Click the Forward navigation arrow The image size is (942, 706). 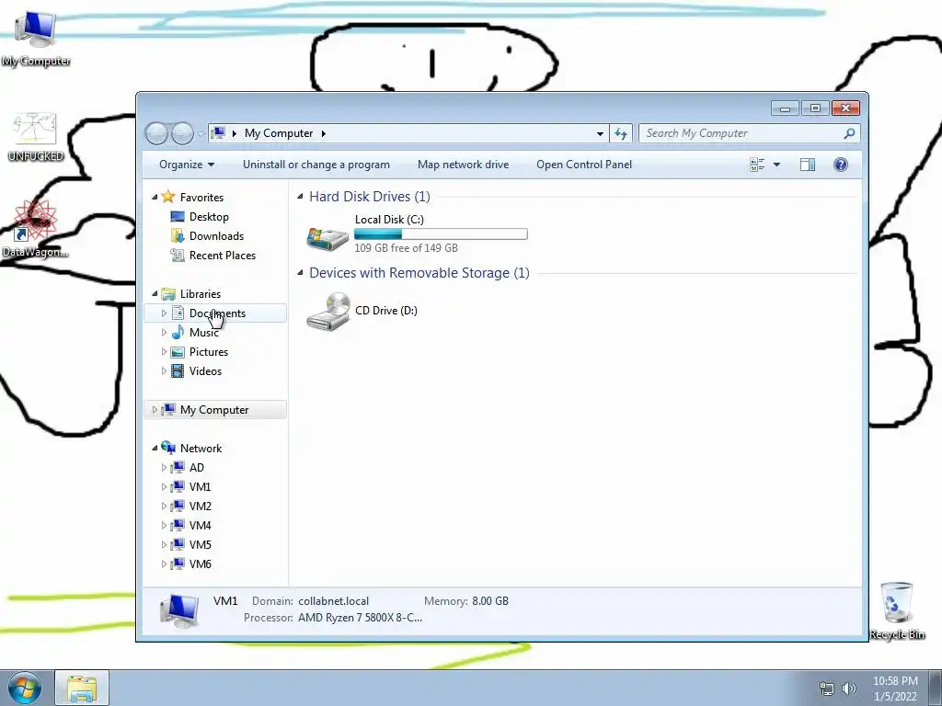[182, 133]
